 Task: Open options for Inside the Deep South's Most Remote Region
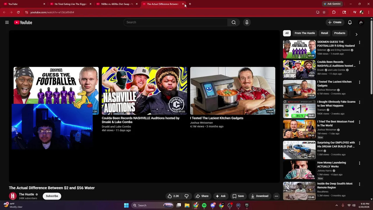pos(360,184)
